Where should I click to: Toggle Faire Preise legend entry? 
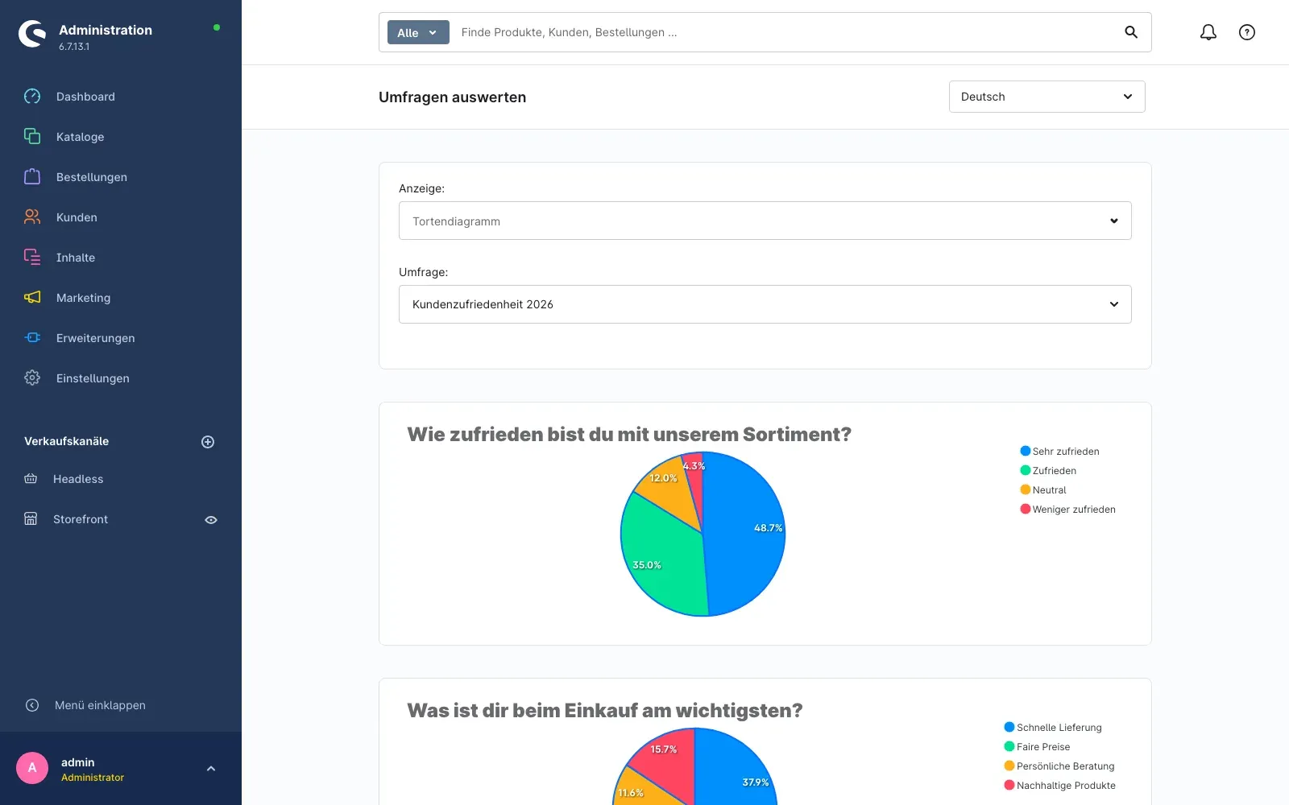(x=1037, y=747)
